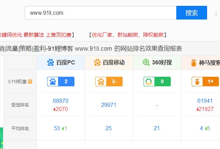Open 平均排名 value 53
This screenshot has height=149, width=220.
(57, 128)
